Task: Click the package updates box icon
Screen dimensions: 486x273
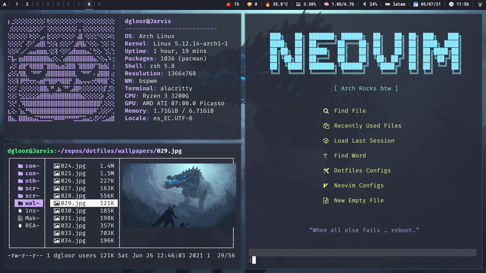Action: click(249, 4)
